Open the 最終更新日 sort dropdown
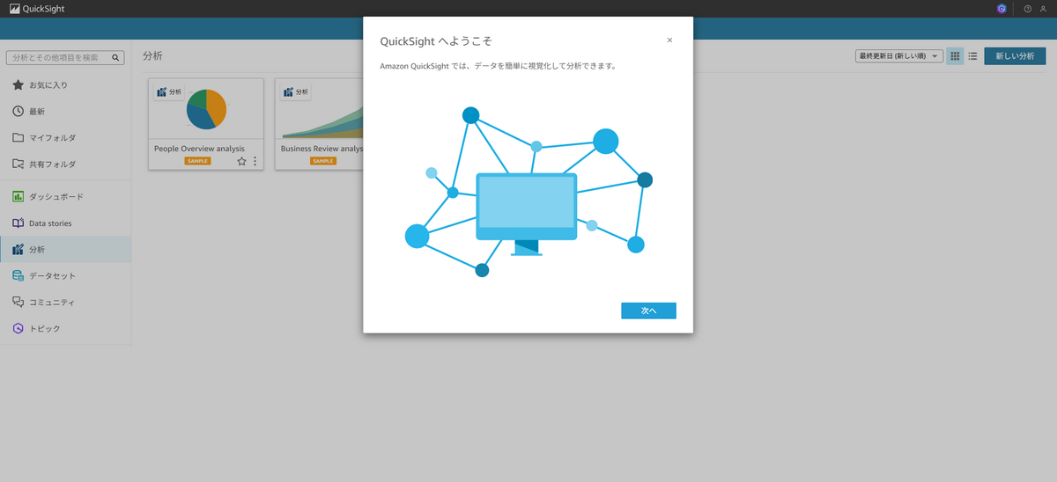 pyautogui.click(x=898, y=56)
